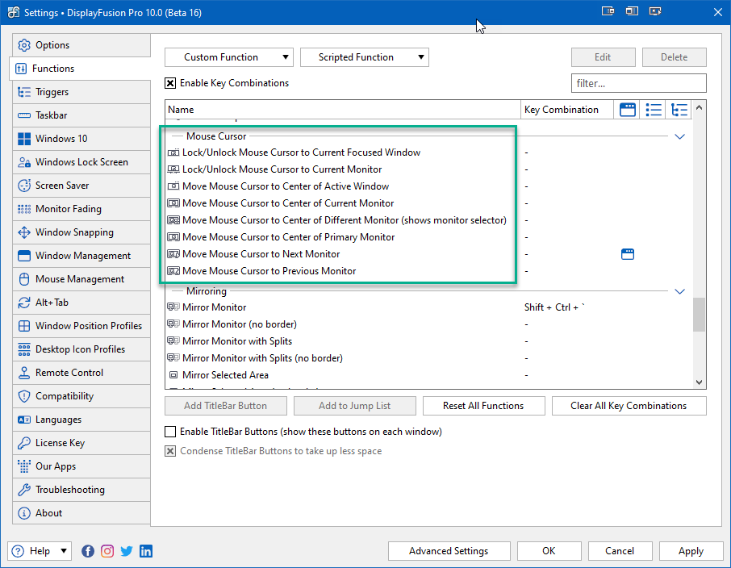This screenshot has width=731, height=568.
Task: Click icon beside Move Mouse Cursor to Primary Monitor
Action: (173, 237)
